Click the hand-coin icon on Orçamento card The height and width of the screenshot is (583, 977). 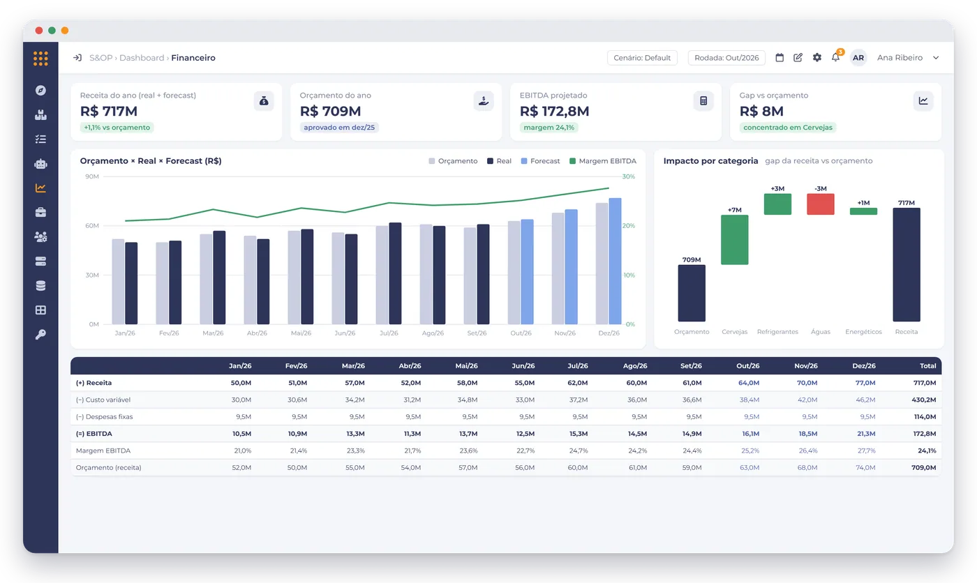click(484, 100)
